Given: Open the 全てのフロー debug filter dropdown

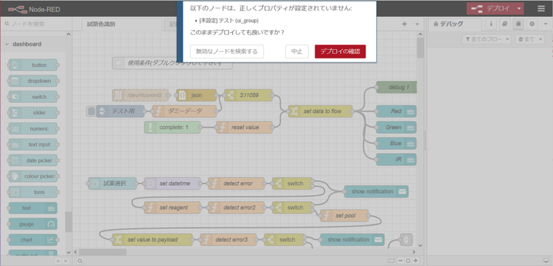Looking at the screenshot, I should tap(487, 39).
